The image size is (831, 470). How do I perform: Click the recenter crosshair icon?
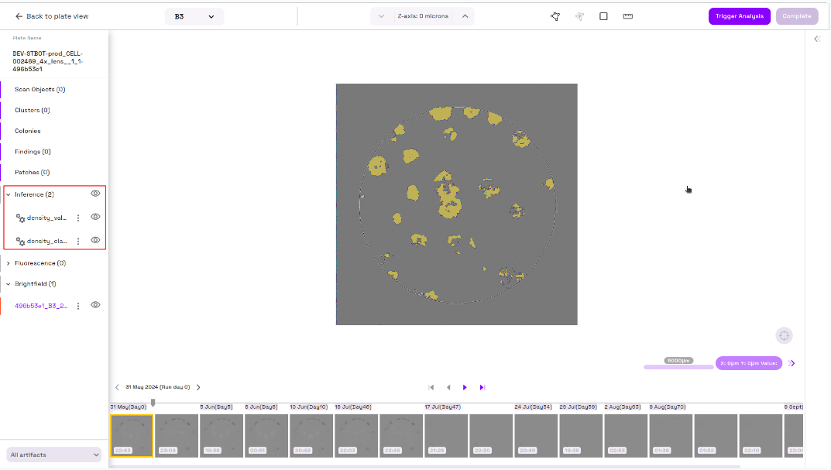coord(784,335)
